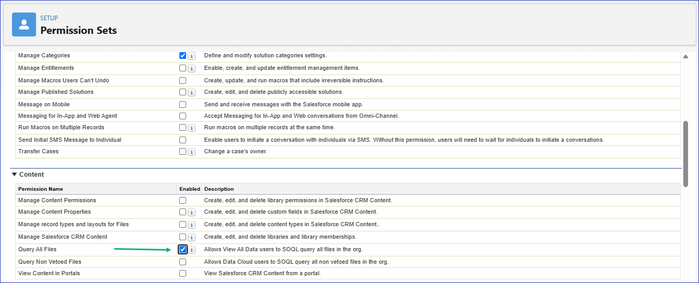Click the Permission Sets user icon

coord(24,24)
